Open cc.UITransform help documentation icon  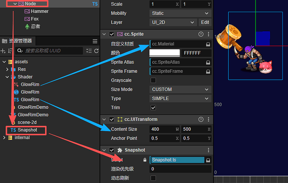[x=201, y=119]
